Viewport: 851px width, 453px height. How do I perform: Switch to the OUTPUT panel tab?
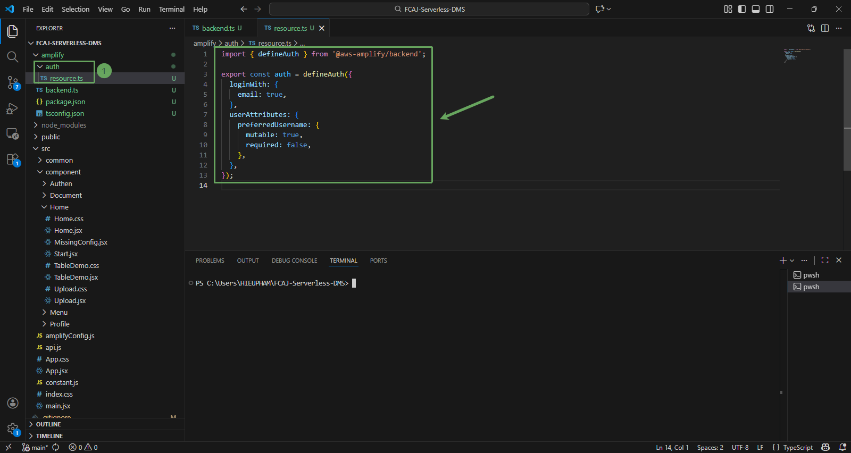tap(248, 261)
